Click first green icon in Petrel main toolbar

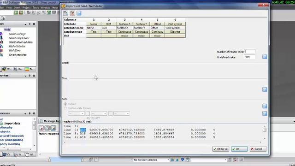[x=16, y=12]
